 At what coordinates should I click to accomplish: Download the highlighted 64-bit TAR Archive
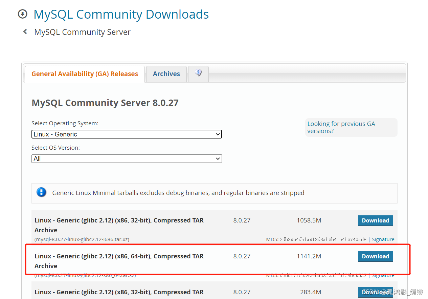click(376, 256)
